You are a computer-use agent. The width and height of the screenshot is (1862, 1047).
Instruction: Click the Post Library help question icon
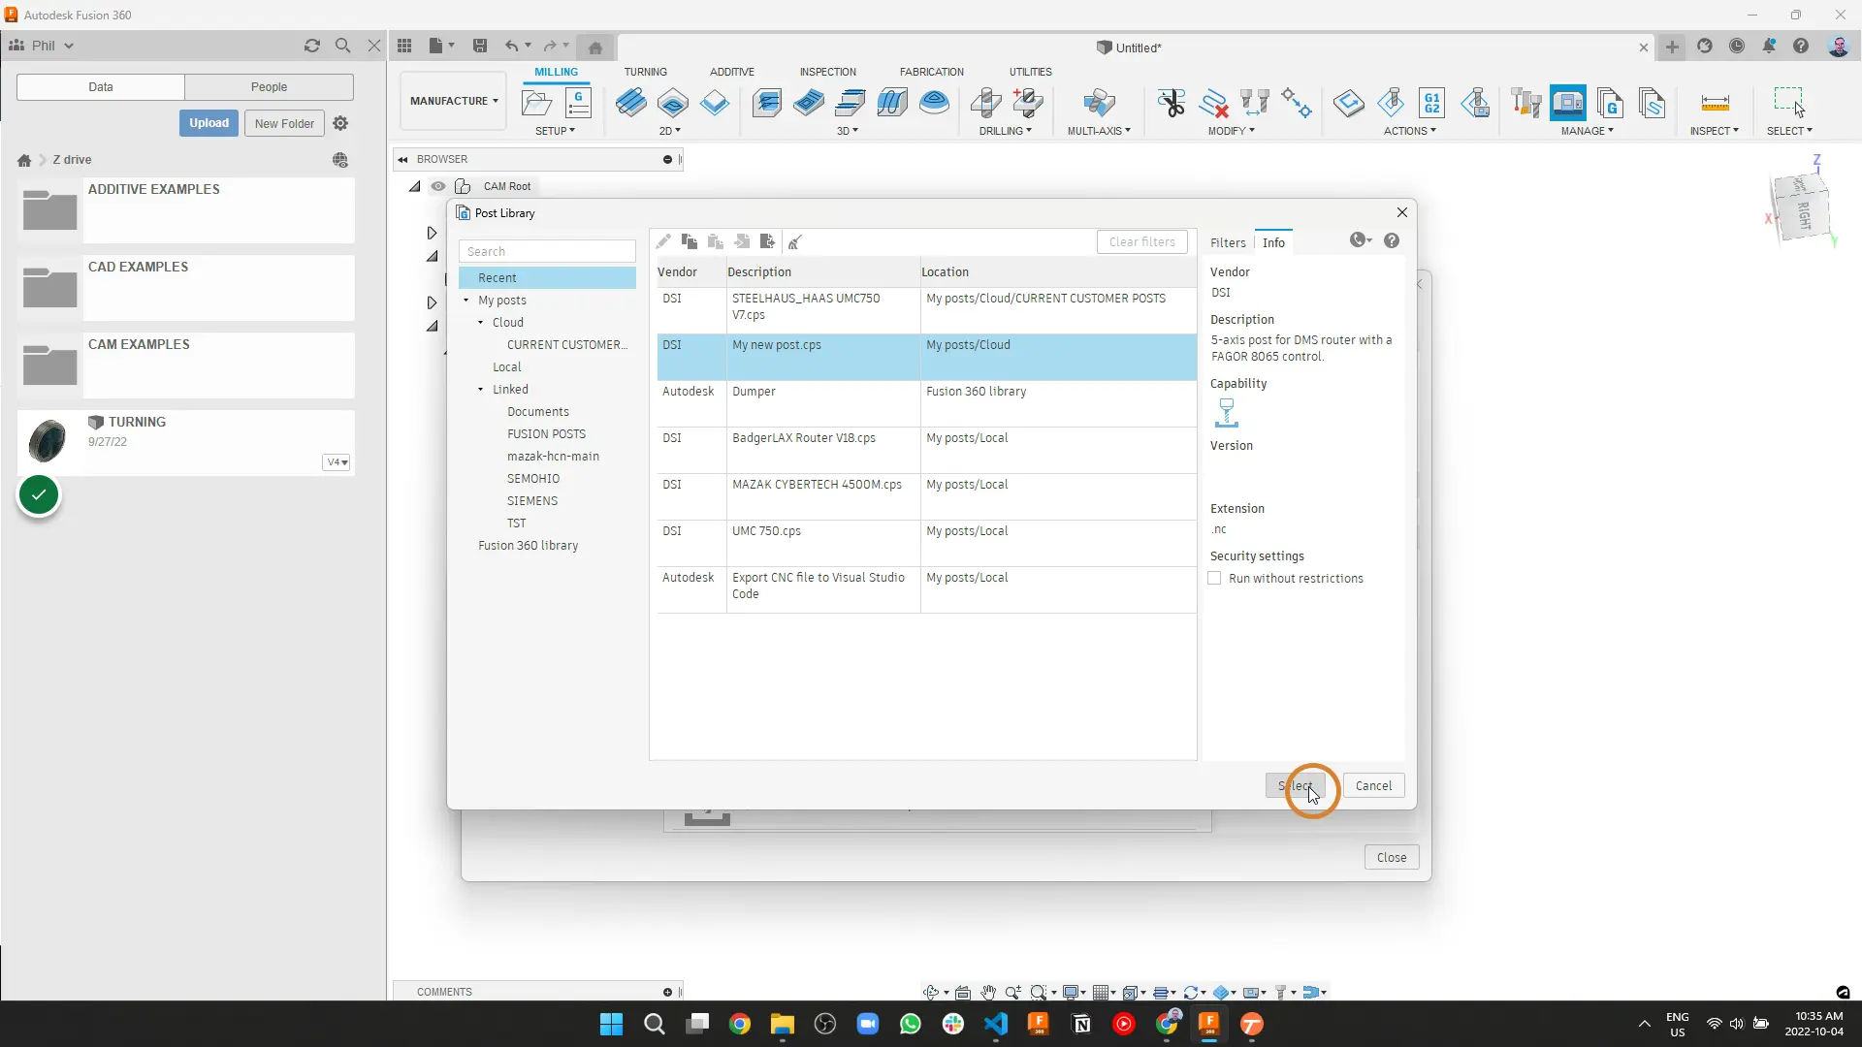tap(1392, 240)
